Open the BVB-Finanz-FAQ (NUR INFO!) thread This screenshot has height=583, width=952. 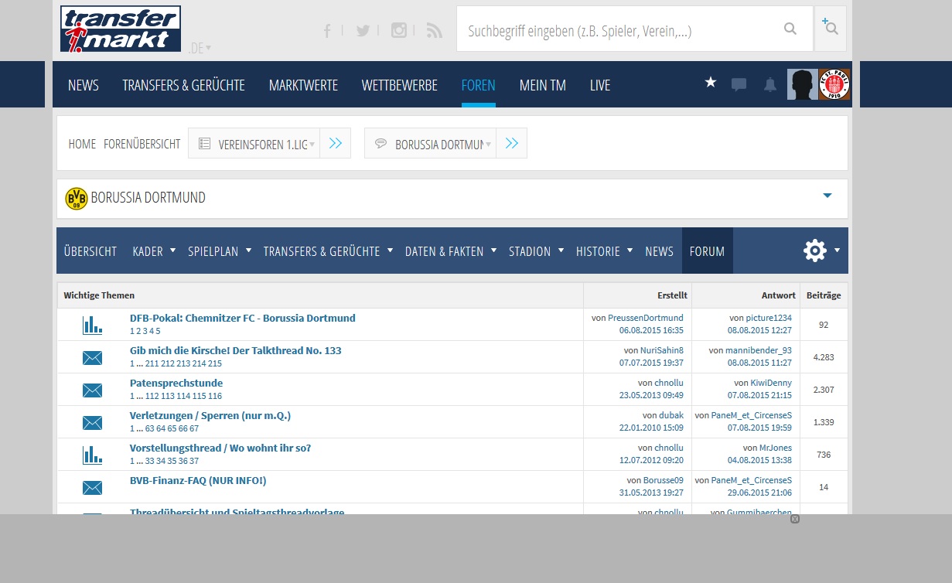[x=198, y=480]
